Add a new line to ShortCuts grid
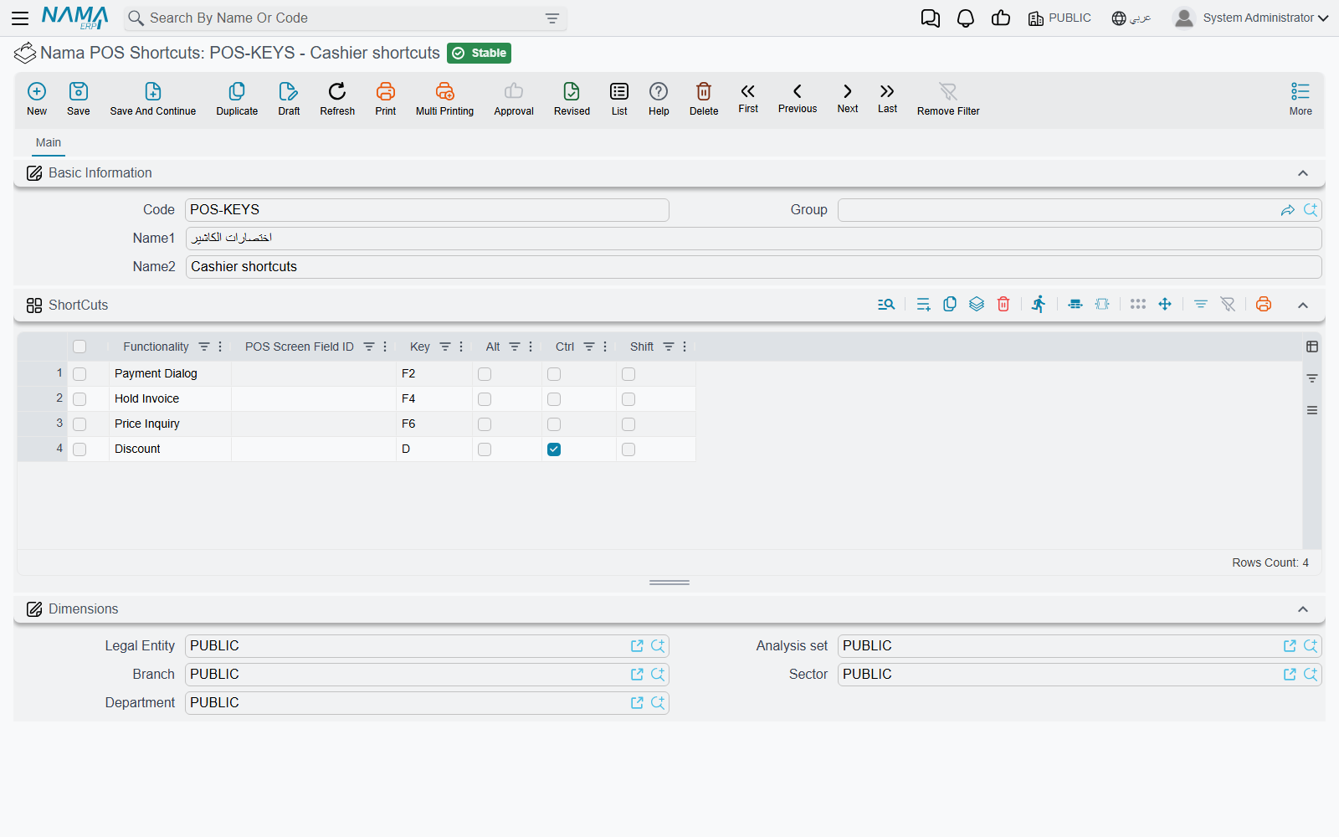This screenshot has width=1339, height=837. 923,305
